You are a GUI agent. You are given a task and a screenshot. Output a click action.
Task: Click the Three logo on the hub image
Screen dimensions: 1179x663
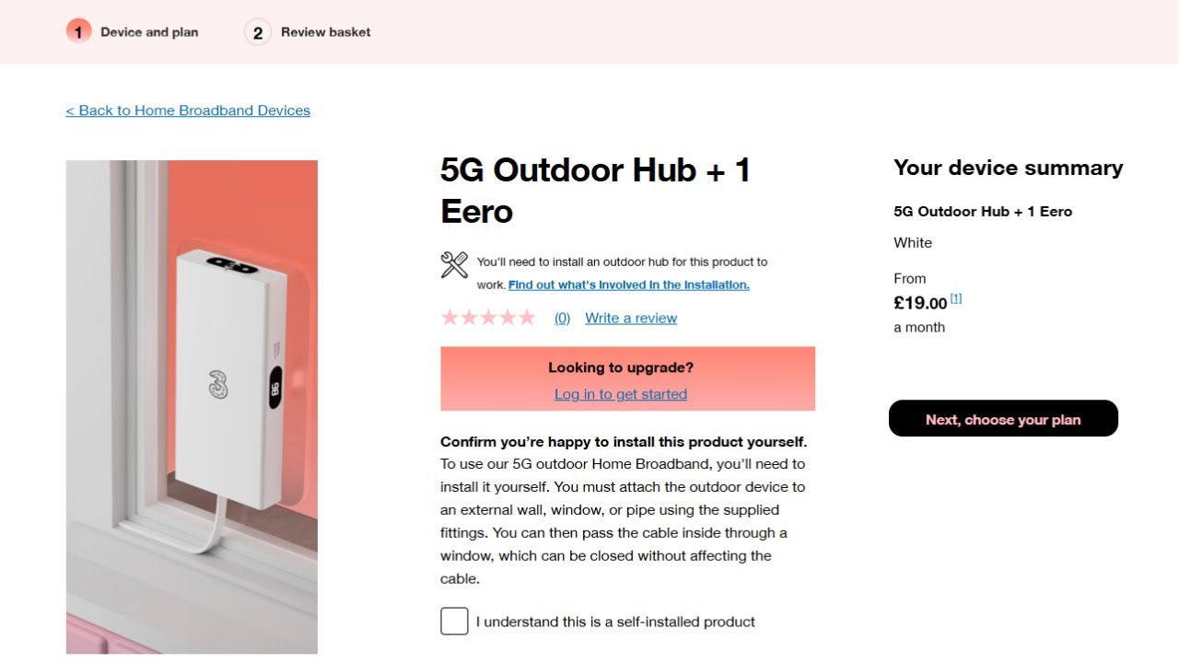tap(218, 384)
